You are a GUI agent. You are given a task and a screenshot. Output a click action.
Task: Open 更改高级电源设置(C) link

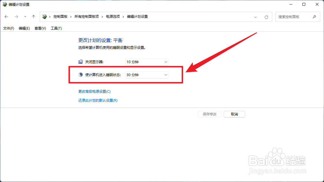[94, 91]
